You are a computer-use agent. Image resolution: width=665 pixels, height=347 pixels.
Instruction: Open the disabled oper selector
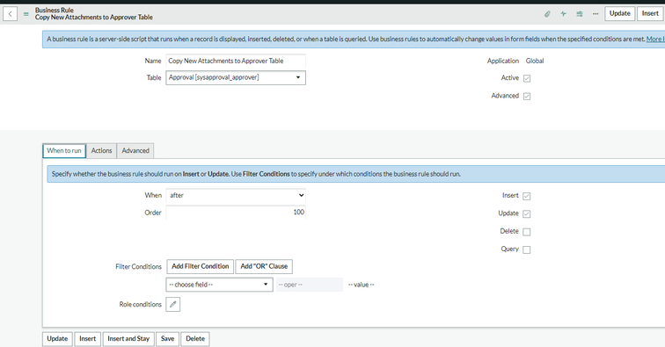click(x=309, y=285)
